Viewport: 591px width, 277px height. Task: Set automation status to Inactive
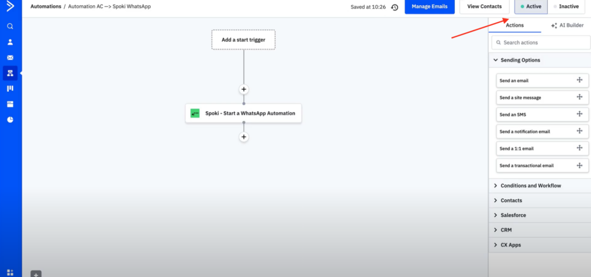coord(565,6)
